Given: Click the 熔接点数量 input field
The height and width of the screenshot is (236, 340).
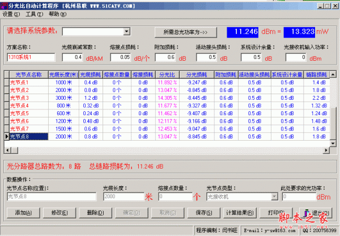Looking at the screenshot, I should (x=175, y=197).
